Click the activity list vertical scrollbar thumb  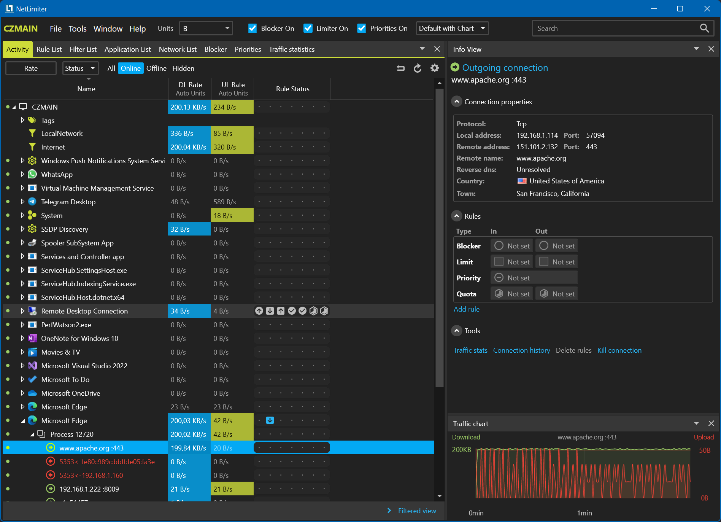pyautogui.click(x=440, y=238)
